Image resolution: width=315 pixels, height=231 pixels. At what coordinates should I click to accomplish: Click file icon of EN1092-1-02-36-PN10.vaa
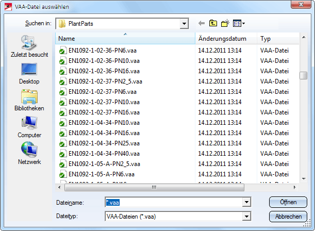coord(63,61)
